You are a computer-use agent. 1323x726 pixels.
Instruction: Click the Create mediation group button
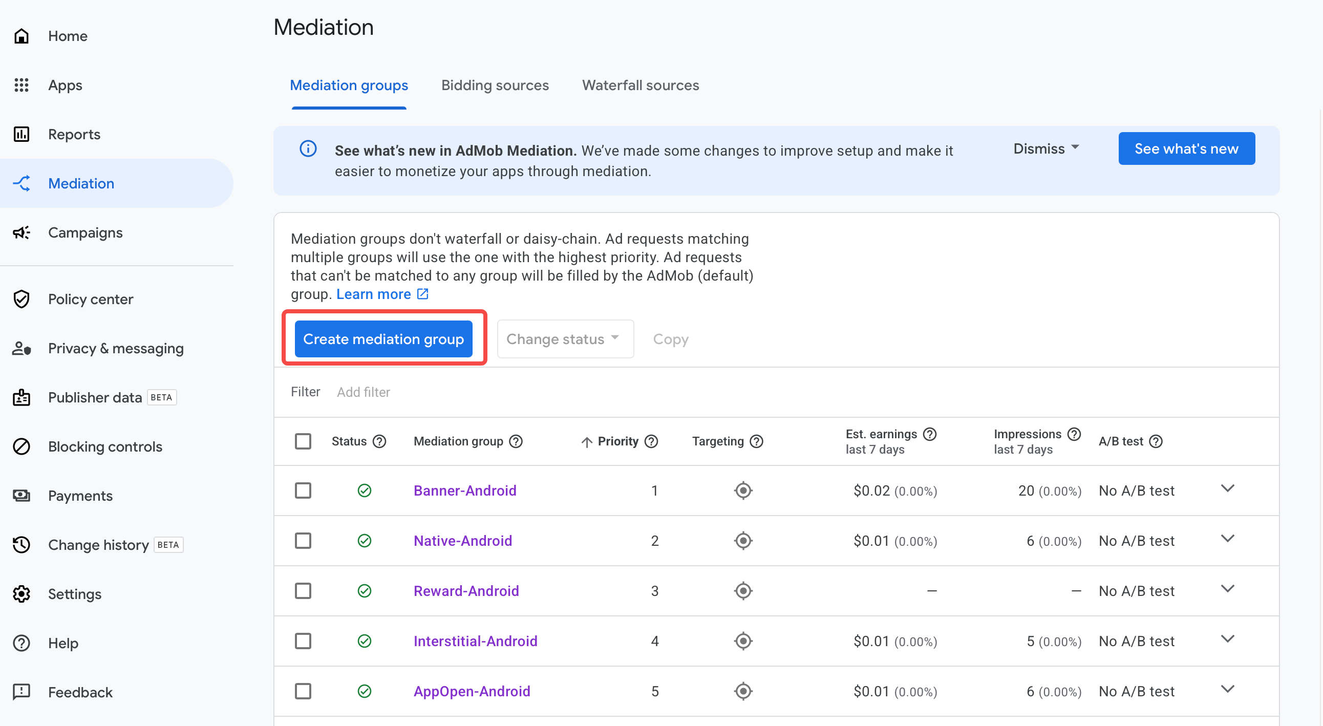(383, 339)
